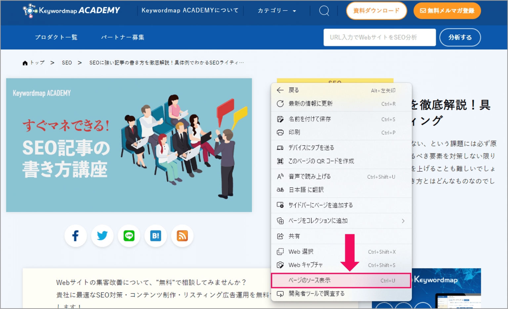Share article on Twitter
Image resolution: width=508 pixels, height=309 pixels.
click(102, 236)
